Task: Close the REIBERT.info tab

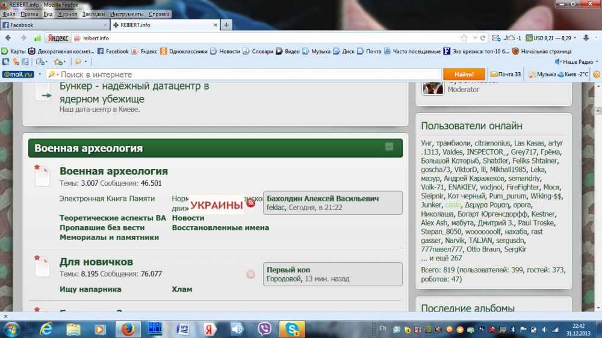Action: [x=216, y=25]
